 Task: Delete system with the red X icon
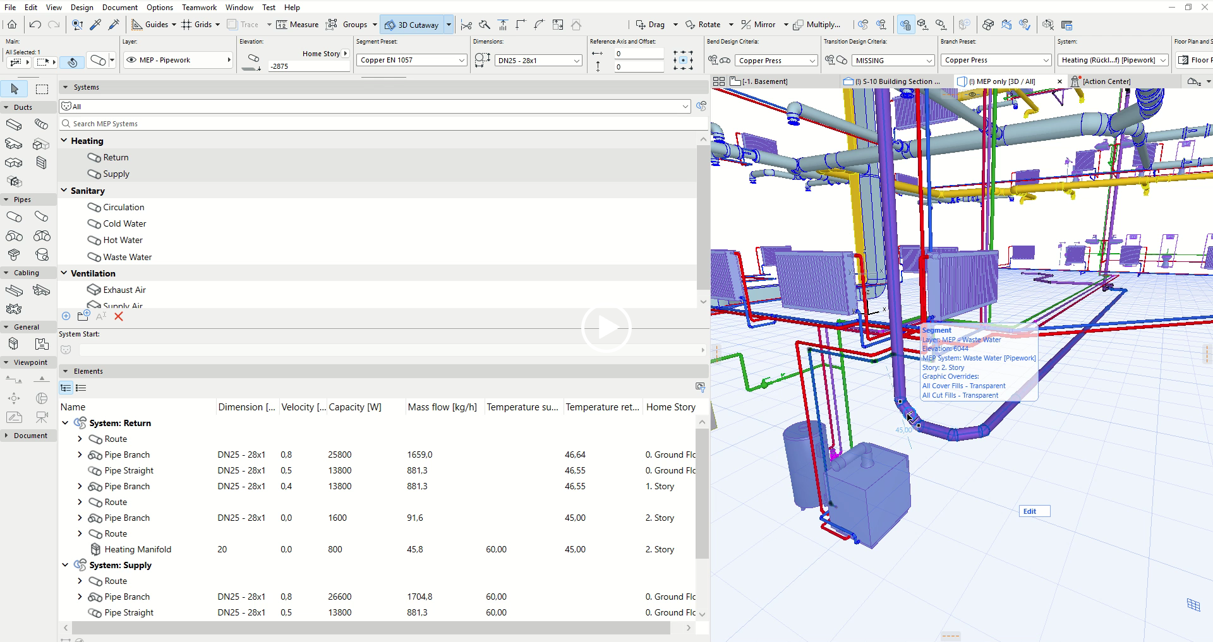[x=118, y=316]
